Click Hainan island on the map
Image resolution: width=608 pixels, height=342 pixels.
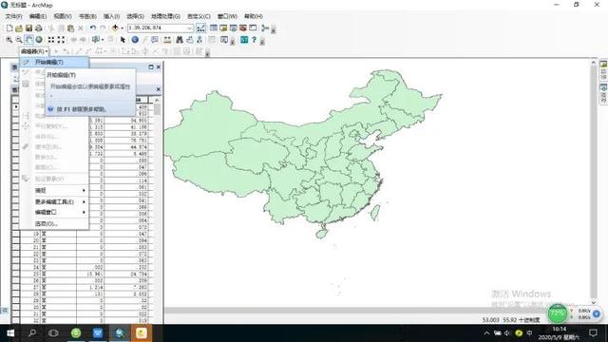[321, 234]
